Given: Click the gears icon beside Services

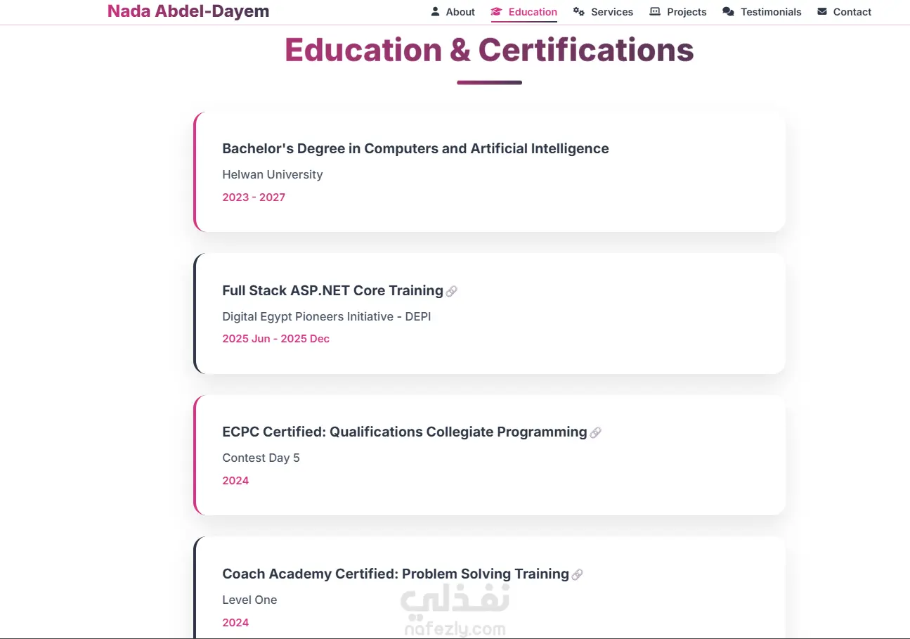Looking at the screenshot, I should [x=579, y=11].
